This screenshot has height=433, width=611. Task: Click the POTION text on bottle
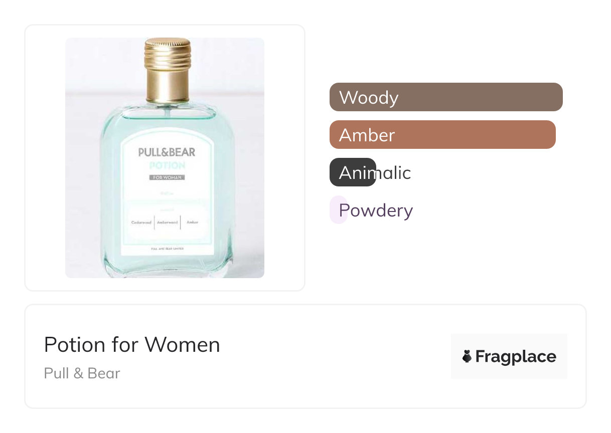point(167,165)
